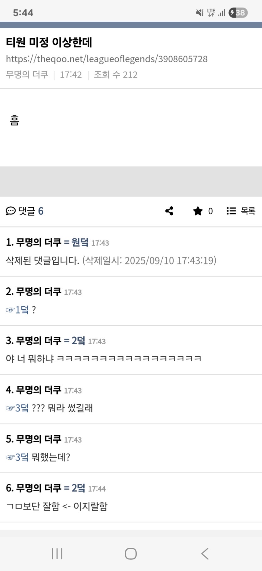Image resolution: width=262 pixels, height=571 pixels.
Task: Tap the Android home button icon
Action: click(131, 553)
